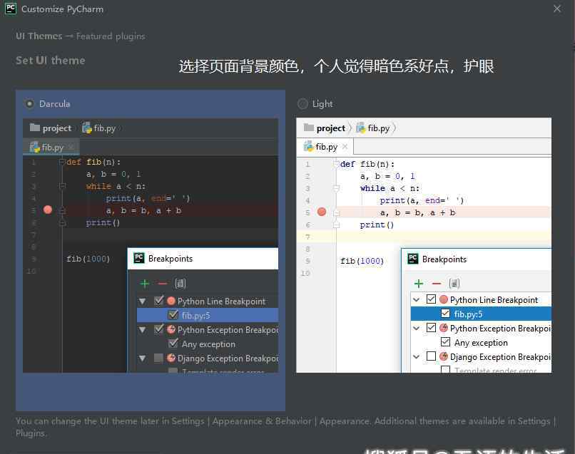This screenshot has width=575, height=454.
Task: Toggle fib.py:5 checkbox in Light preview
Action: click(445, 314)
